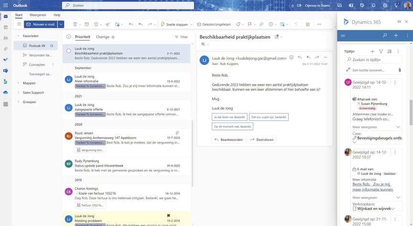Image resolution: width=413 pixels, height=226 pixels.
Task: Pin the Dynamics 365 pane
Action: (x=399, y=22)
